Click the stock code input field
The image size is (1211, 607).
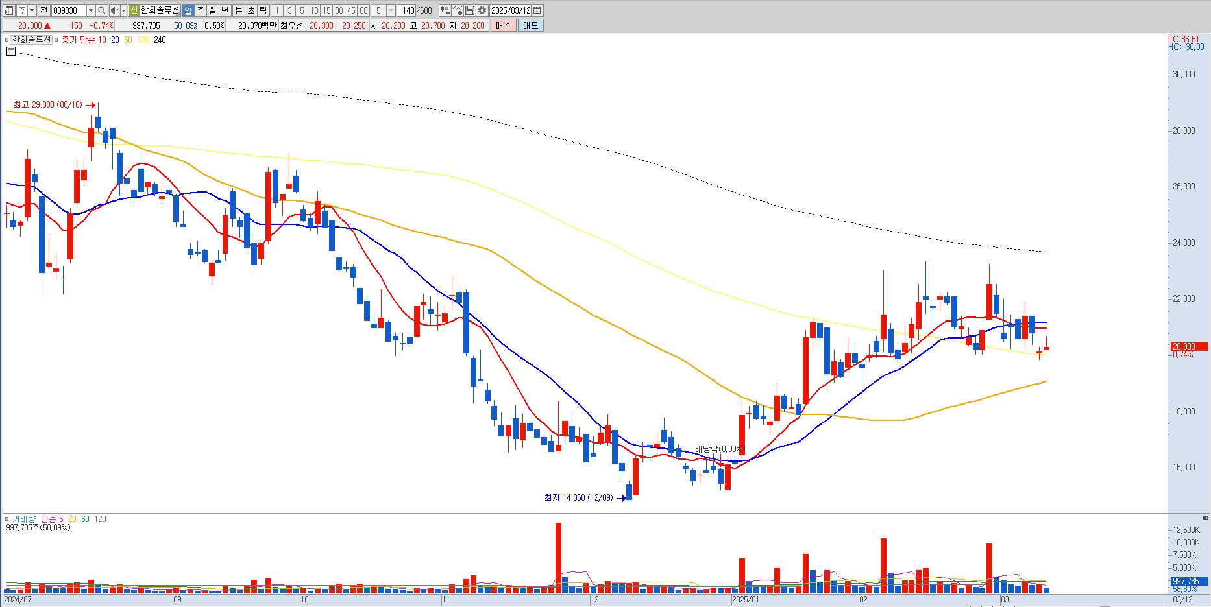click(x=69, y=10)
